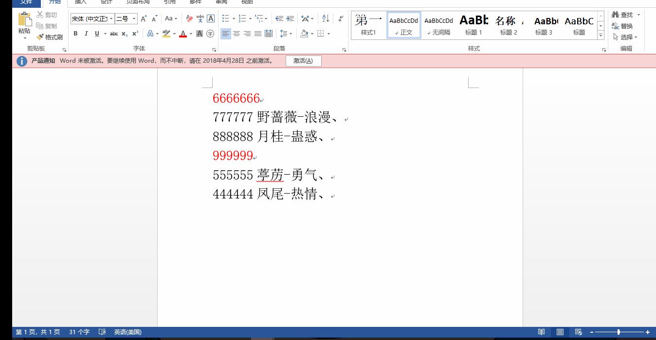Click the 激活(A) activate button

pos(303,61)
